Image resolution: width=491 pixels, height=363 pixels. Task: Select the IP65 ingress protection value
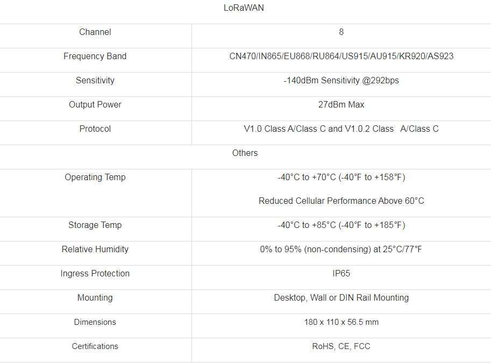coord(341,273)
